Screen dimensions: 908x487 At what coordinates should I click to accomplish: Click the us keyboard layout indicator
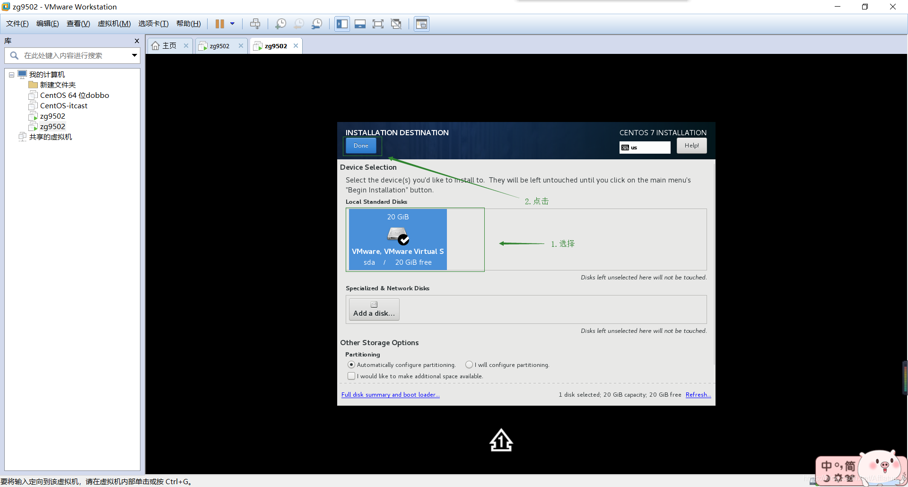pyautogui.click(x=645, y=148)
